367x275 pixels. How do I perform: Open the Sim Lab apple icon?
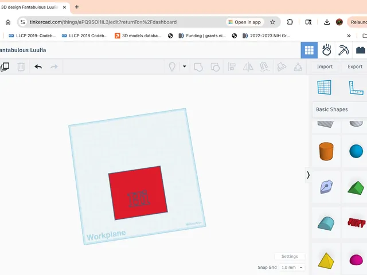click(x=326, y=50)
